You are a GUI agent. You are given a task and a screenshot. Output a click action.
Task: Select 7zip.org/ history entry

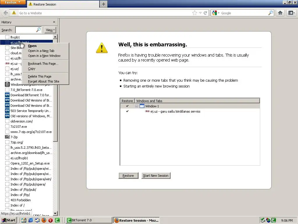coord(26,142)
